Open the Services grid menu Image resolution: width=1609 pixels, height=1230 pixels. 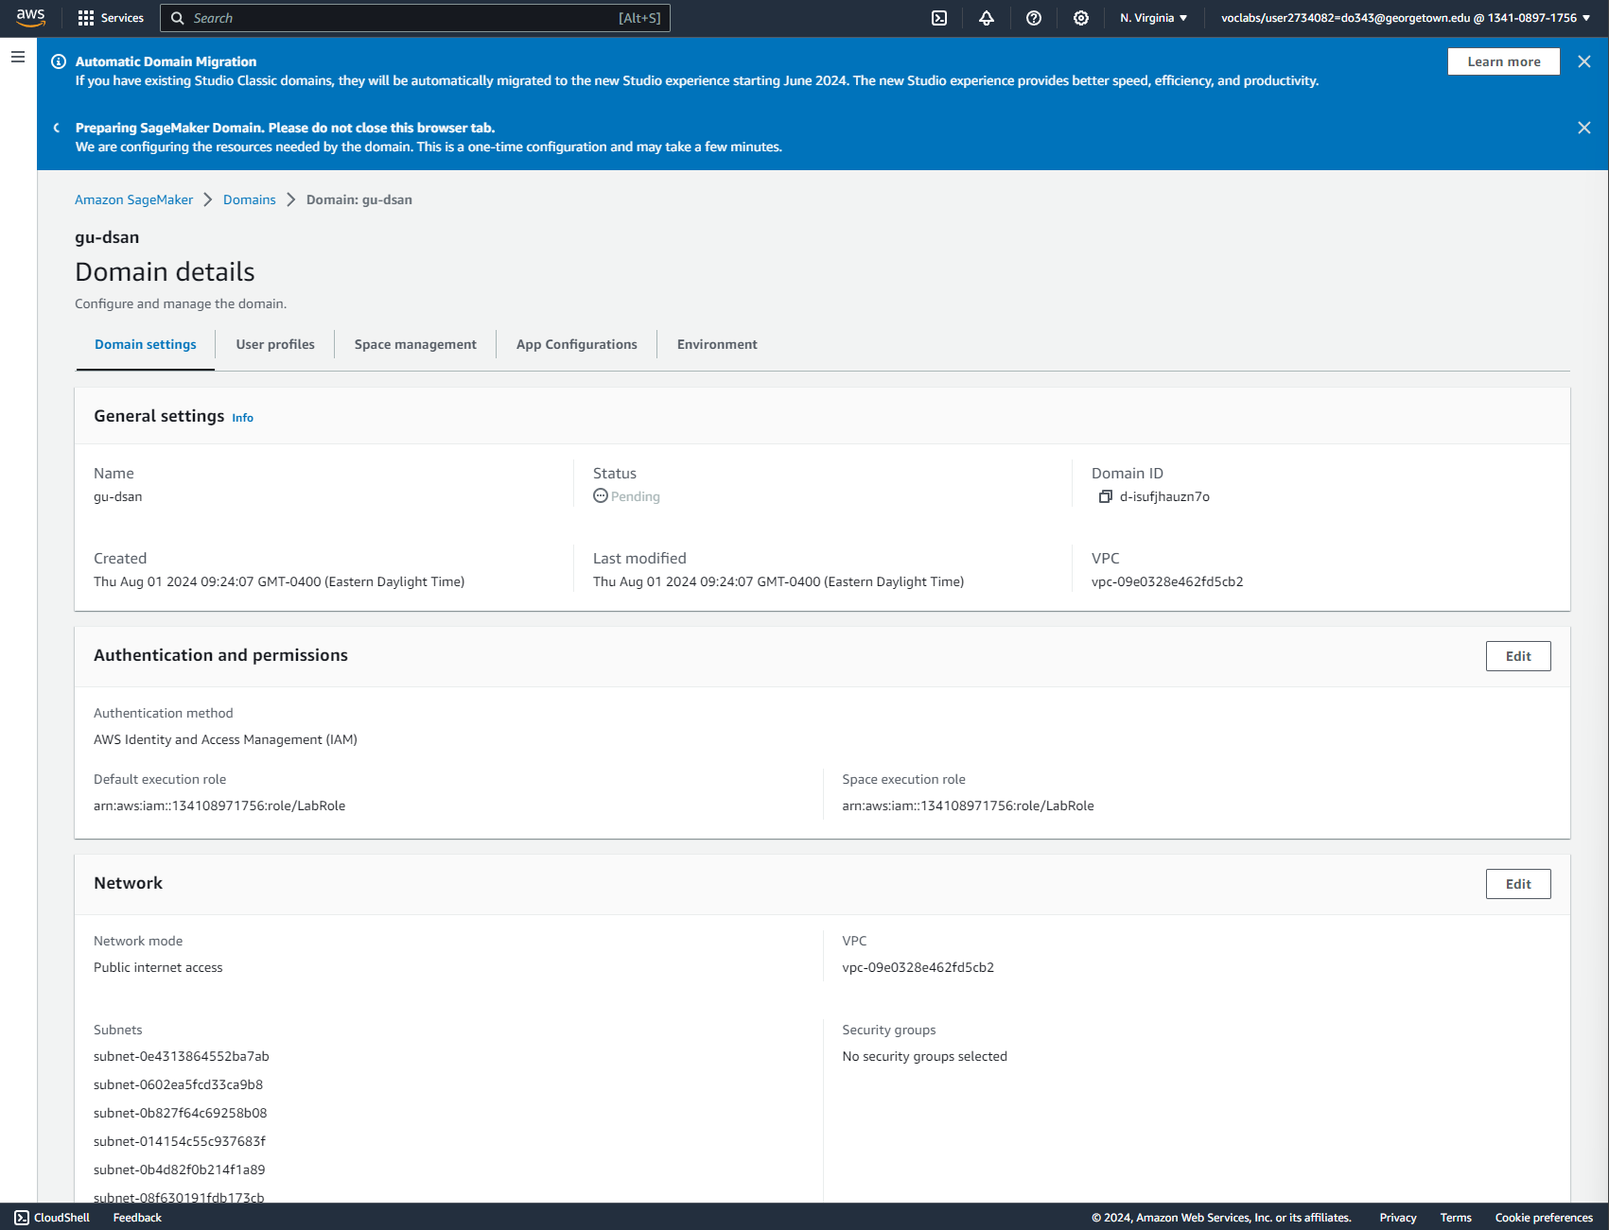pos(111,18)
